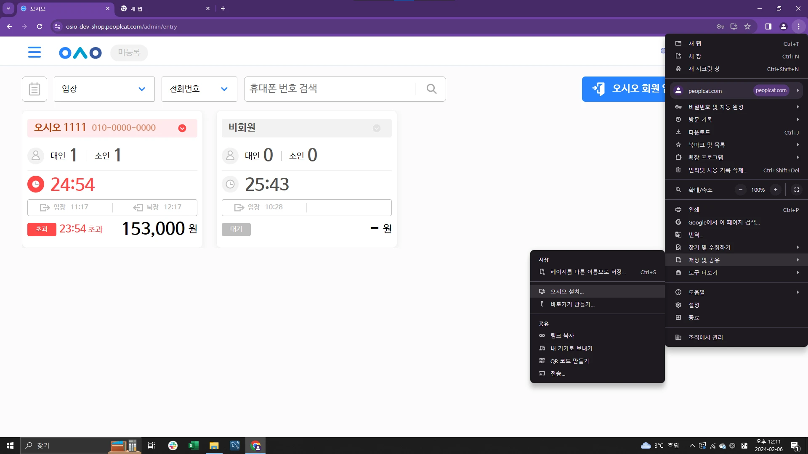The height and width of the screenshot is (454, 808).
Task: Select 새 탭 in Chrome menu
Action: tap(736, 44)
